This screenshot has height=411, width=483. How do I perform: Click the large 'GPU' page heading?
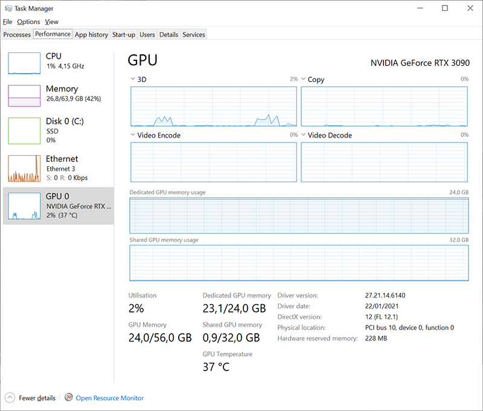(142, 60)
